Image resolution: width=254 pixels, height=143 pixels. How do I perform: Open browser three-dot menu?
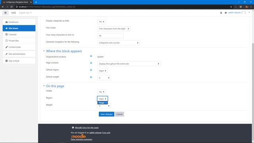pyautogui.click(x=251, y=7)
